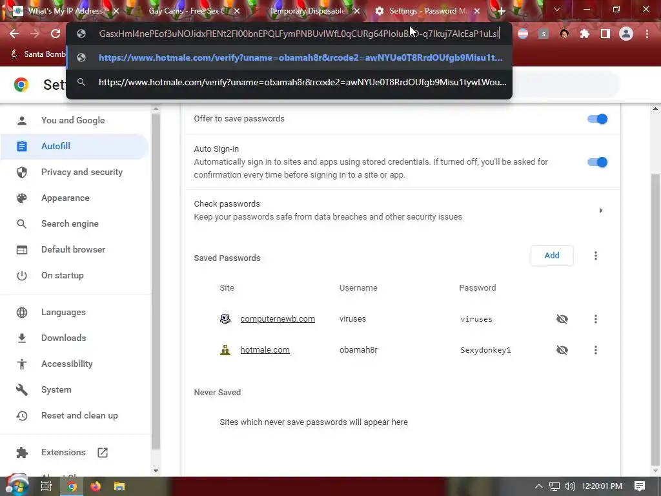Click Chrome icon in taskbar
The height and width of the screenshot is (496, 661).
tap(72, 486)
